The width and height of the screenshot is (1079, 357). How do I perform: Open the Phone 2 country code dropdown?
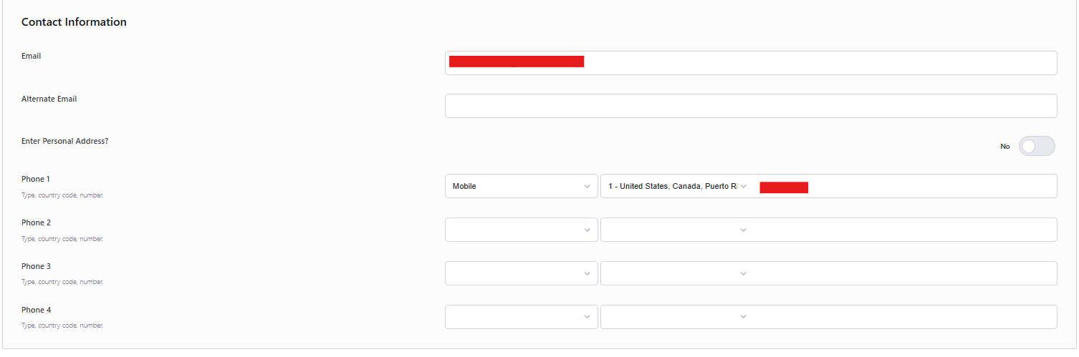(677, 230)
